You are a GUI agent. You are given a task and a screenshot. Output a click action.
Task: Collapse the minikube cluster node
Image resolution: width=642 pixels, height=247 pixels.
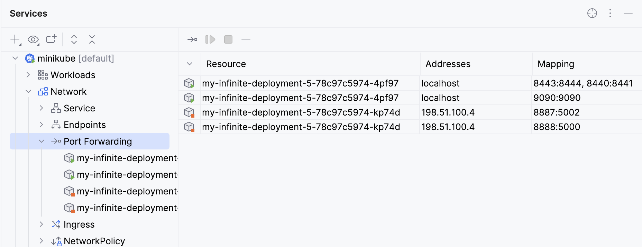(15, 58)
